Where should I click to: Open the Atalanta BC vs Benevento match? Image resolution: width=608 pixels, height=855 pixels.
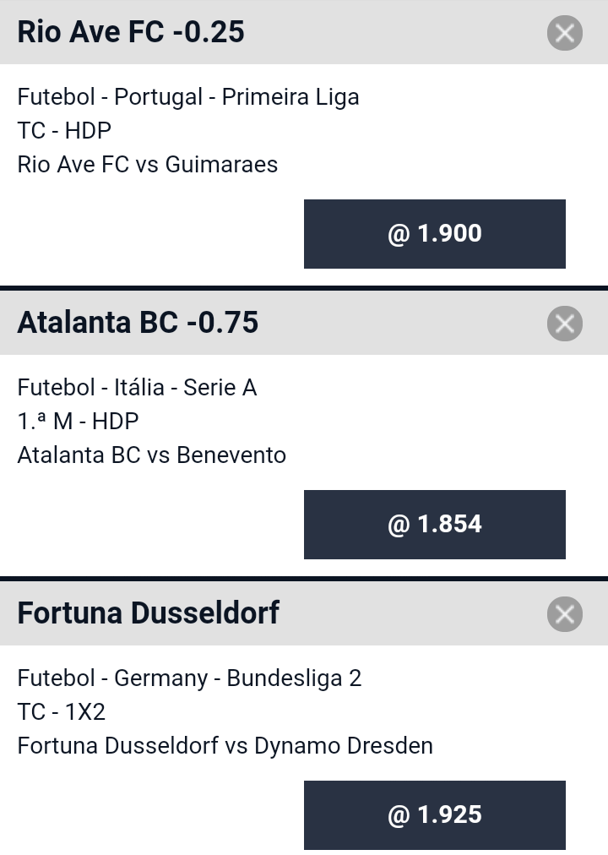(x=152, y=455)
